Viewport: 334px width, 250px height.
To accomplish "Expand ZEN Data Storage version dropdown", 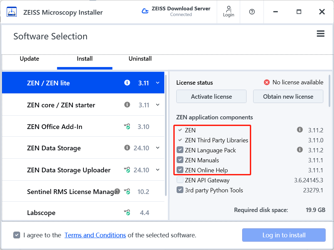I will pos(158,148).
